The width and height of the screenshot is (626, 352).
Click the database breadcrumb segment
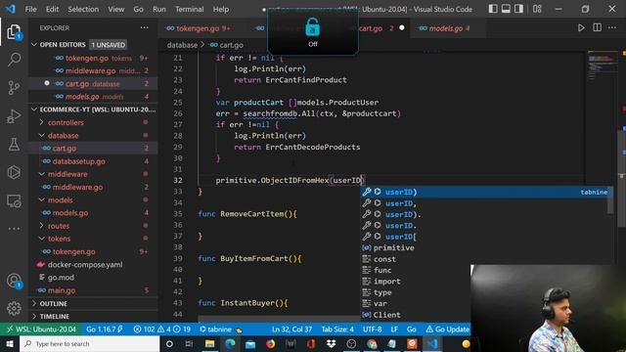pyautogui.click(x=182, y=45)
